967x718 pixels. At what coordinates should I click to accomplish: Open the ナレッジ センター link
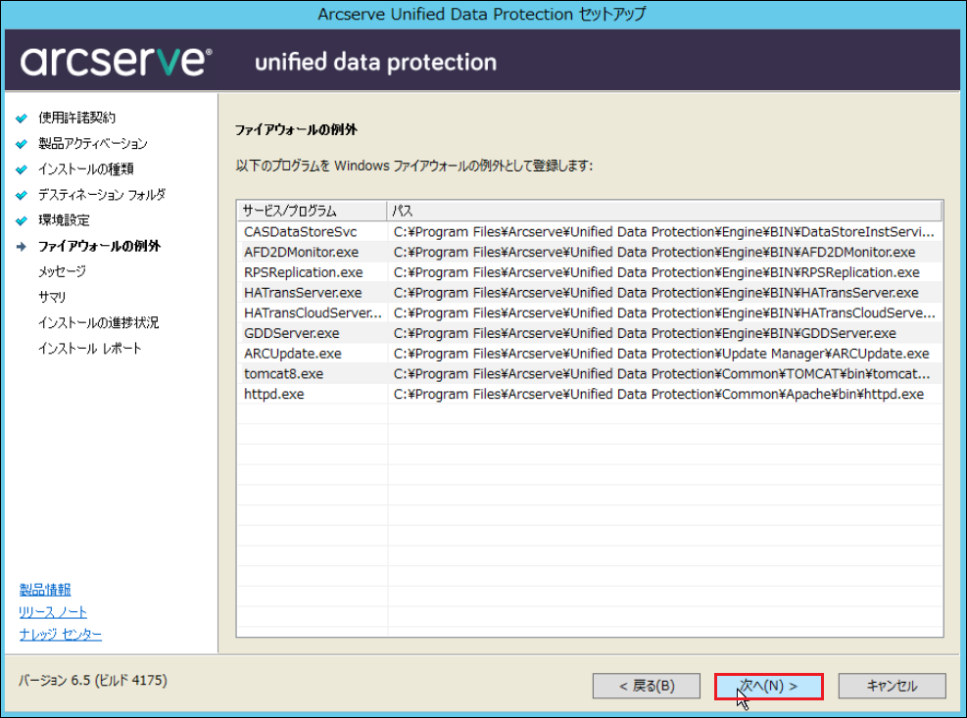click(61, 634)
